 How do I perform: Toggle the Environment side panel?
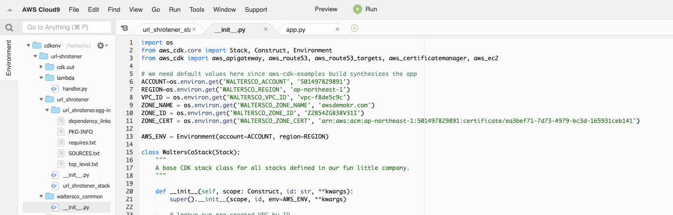coord(8,58)
